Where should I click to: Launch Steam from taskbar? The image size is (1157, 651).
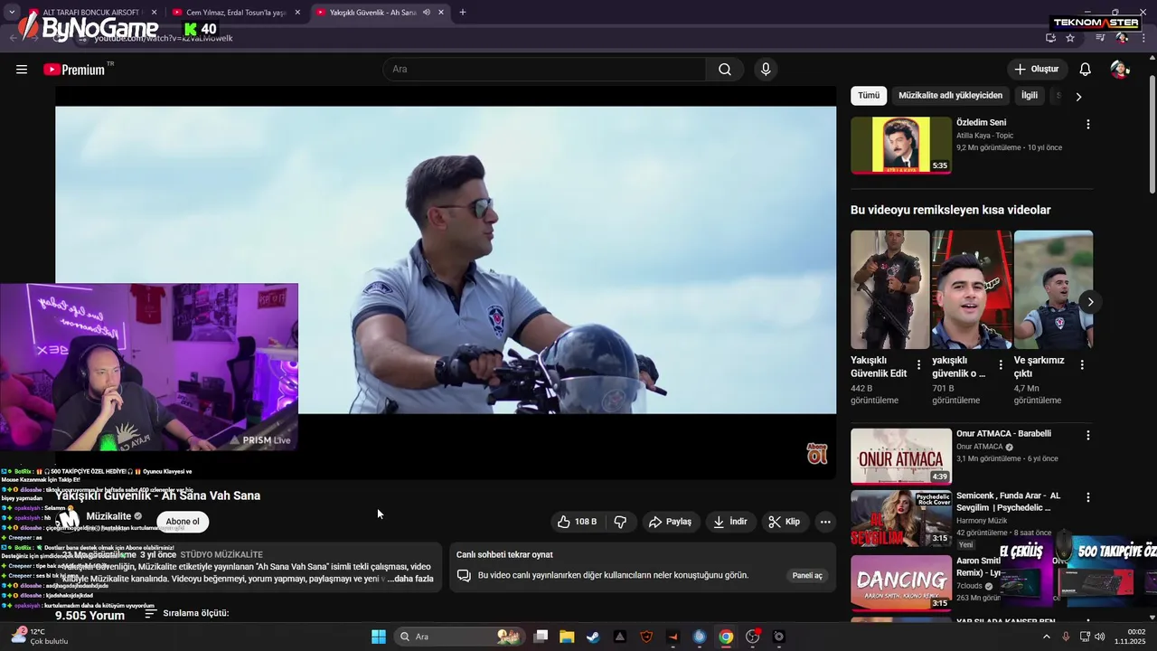point(593,637)
